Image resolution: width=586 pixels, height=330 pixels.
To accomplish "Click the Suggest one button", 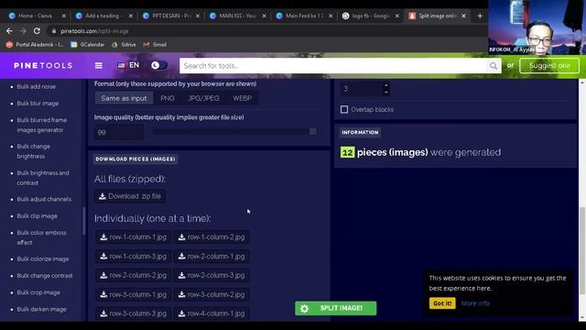I will point(549,65).
